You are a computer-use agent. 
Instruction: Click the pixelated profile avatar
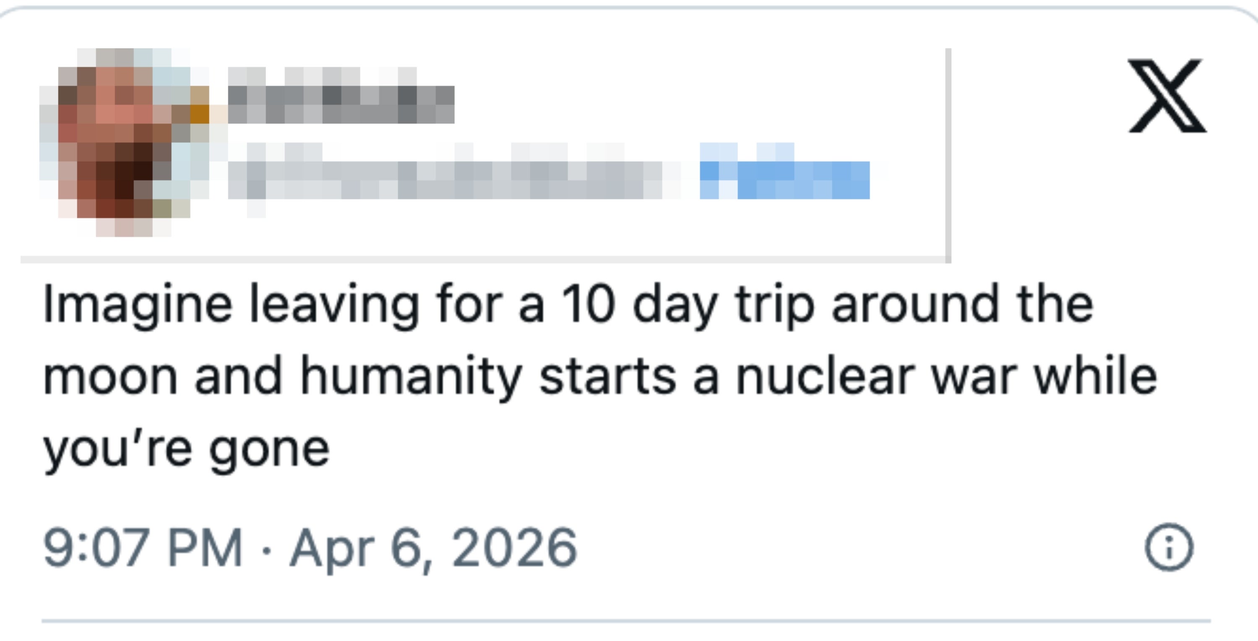coord(125,142)
